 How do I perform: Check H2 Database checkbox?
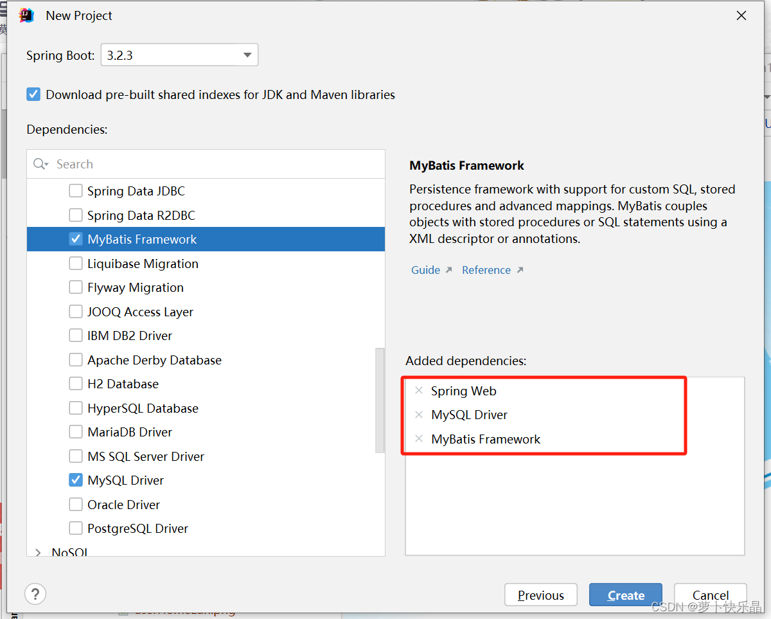point(76,384)
